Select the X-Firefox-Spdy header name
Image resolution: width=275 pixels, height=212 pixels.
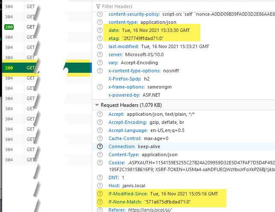[125, 79]
